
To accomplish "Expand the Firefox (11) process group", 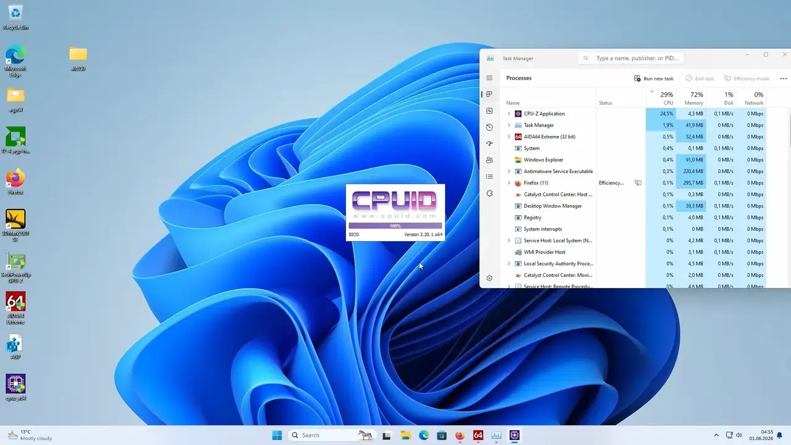I will 509,183.
